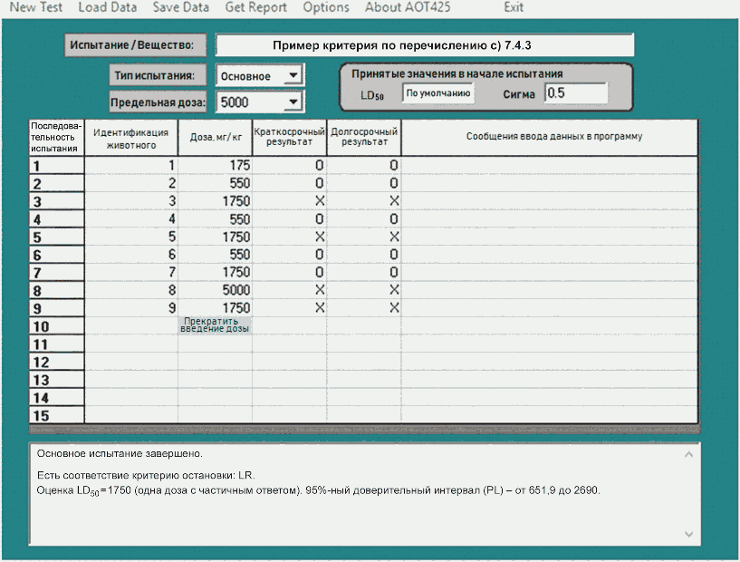Open the Get Report menu
The height and width of the screenshot is (562, 740).
[255, 7]
